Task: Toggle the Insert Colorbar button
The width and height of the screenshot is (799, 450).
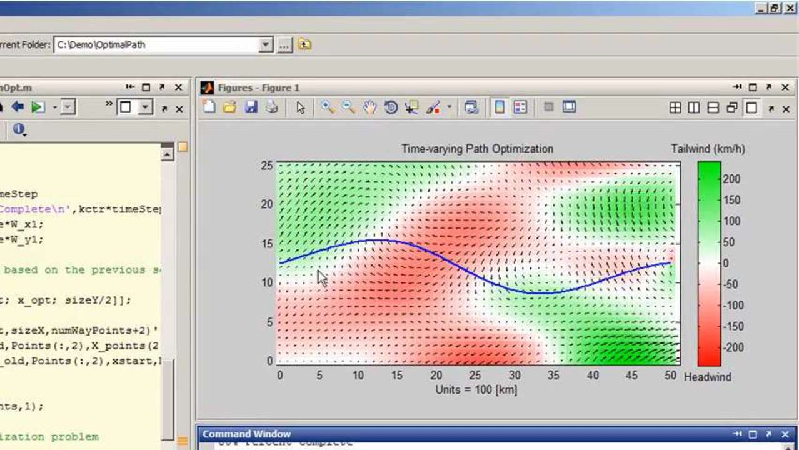Action: coord(499,107)
